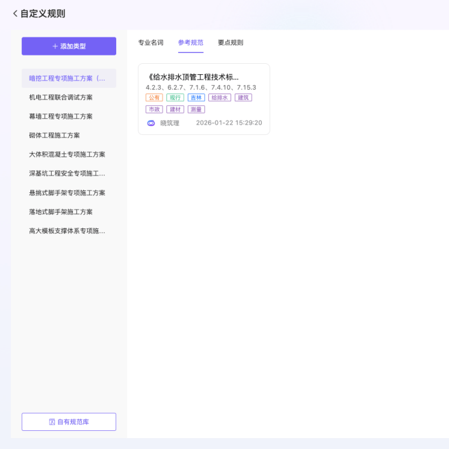
Task: Click the orange 公有 tag
Action: coord(154,97)
